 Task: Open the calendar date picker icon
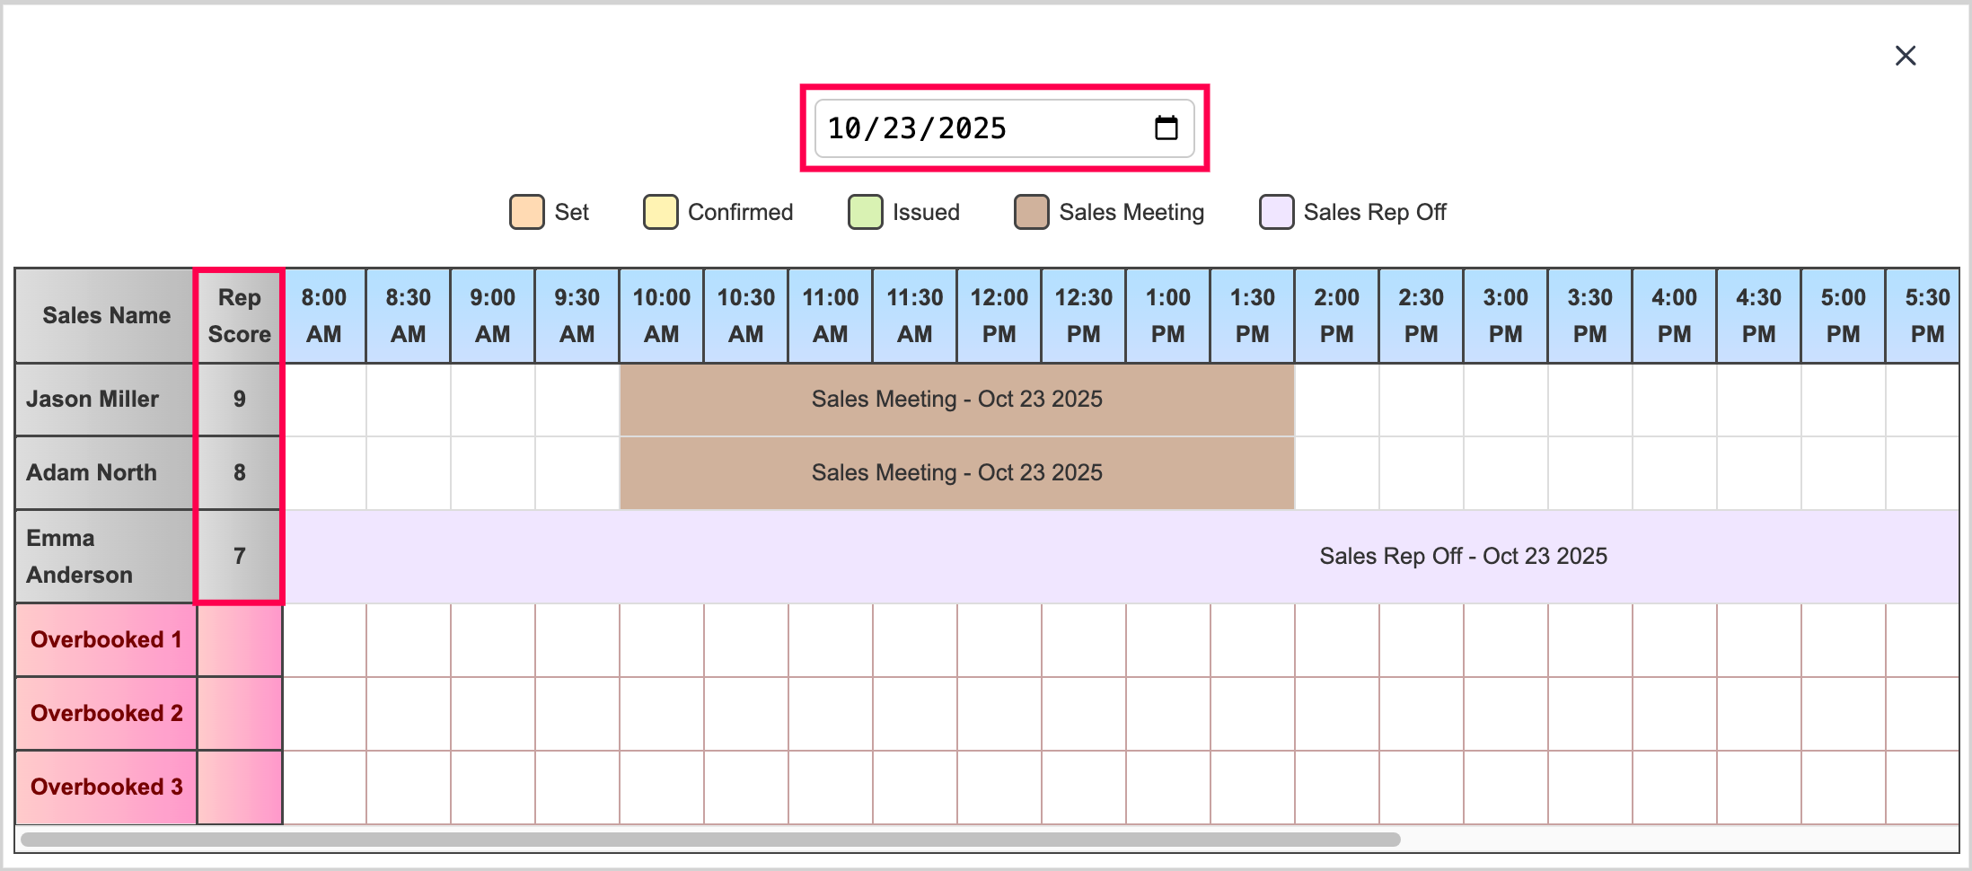(x=1166, y=128)
